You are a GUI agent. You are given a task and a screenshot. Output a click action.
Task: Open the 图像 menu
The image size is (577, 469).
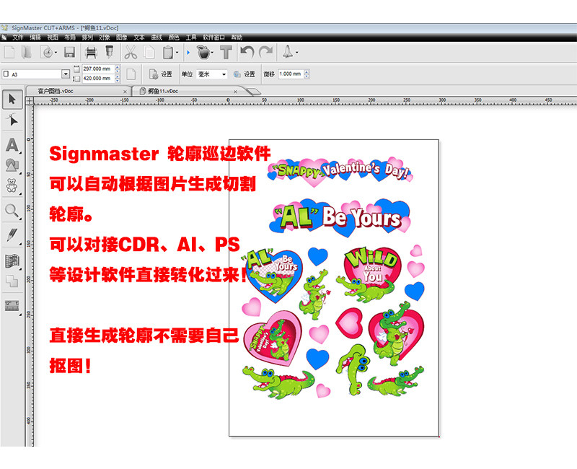coord(121,38)
